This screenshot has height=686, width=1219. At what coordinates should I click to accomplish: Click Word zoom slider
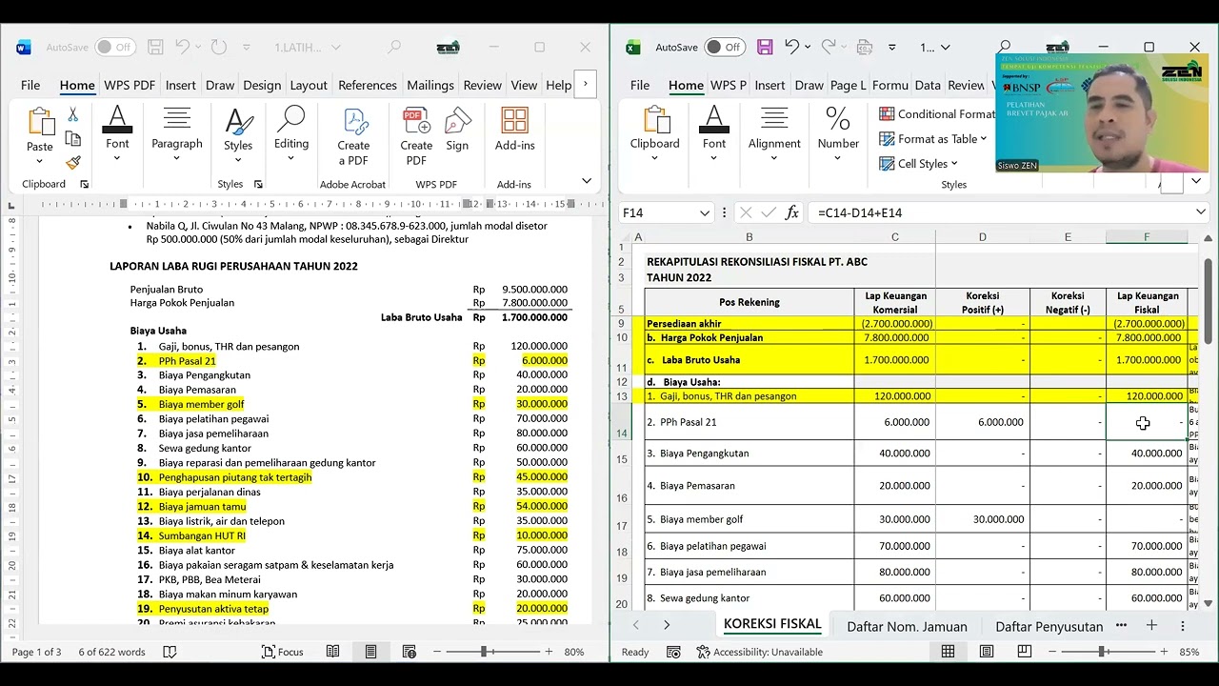[x=490, y=652]
